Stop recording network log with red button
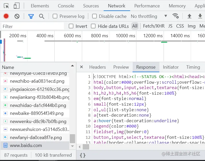 (6, 16)
